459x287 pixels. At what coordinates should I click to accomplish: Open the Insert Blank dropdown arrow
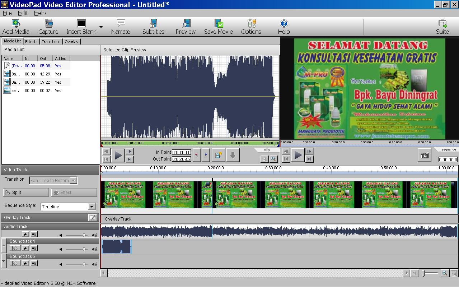pos(101,27)
